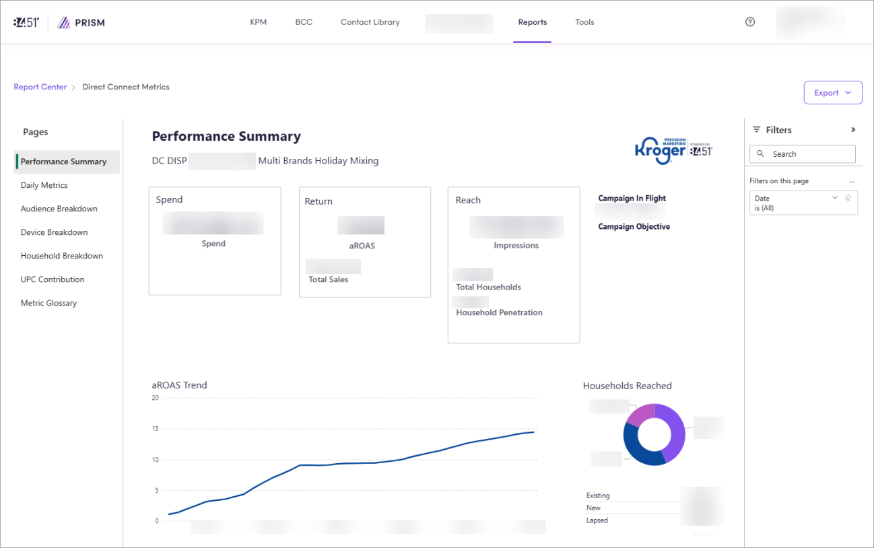Go to the Contact Library tab
The width and height of the screenshot is (874, 548).
pos(370,22)
